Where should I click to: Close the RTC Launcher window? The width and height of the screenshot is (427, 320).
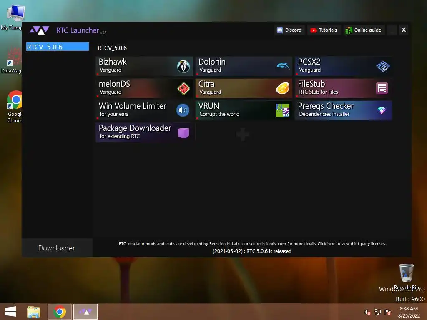point(404,30)
